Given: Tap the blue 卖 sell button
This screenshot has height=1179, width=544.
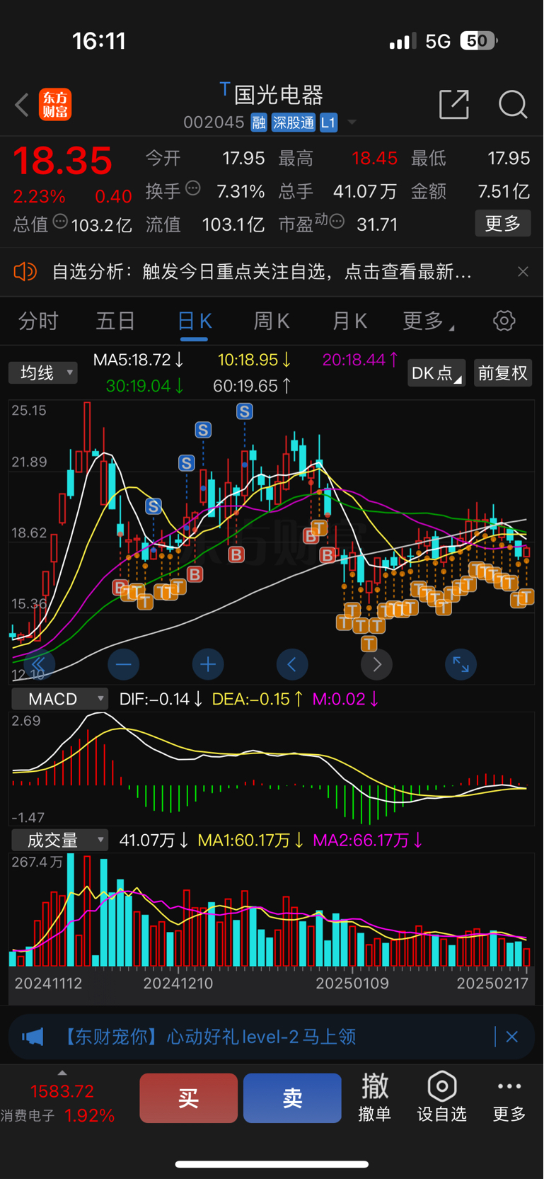Looking at the screenshot, I should [x=292, y=1098].
